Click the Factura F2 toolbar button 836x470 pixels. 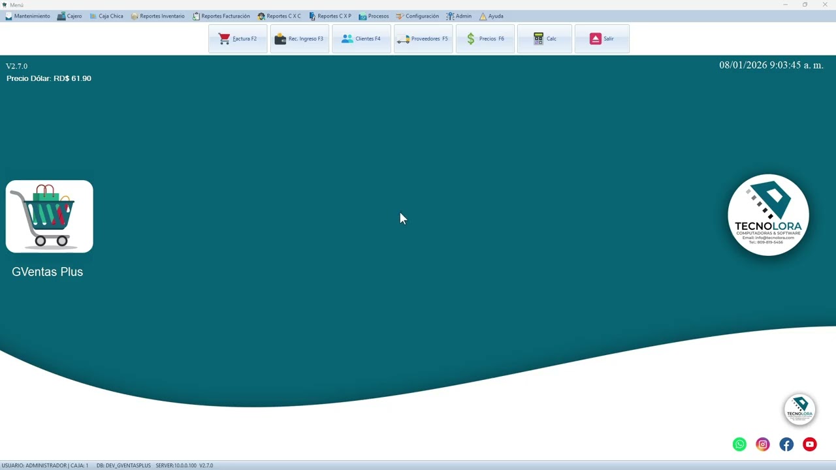coord(238,39)
